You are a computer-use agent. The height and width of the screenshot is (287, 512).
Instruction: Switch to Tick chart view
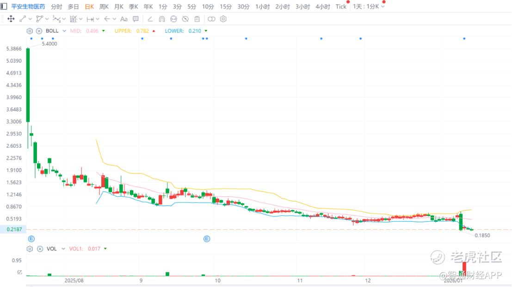341,6
